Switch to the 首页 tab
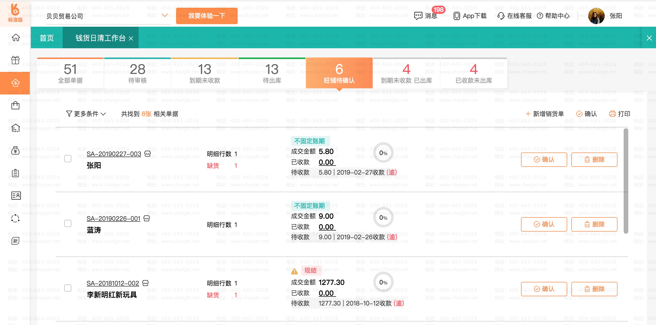Viewport: 656px width, 325px height. (47, 38)
